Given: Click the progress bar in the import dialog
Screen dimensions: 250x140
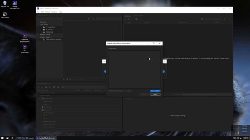Looking at the screenshot, I should pyautogui.click(x=155, y=91).
